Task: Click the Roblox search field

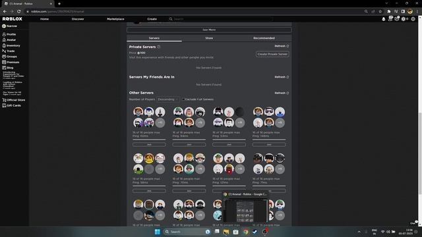Action: (221, 19)
